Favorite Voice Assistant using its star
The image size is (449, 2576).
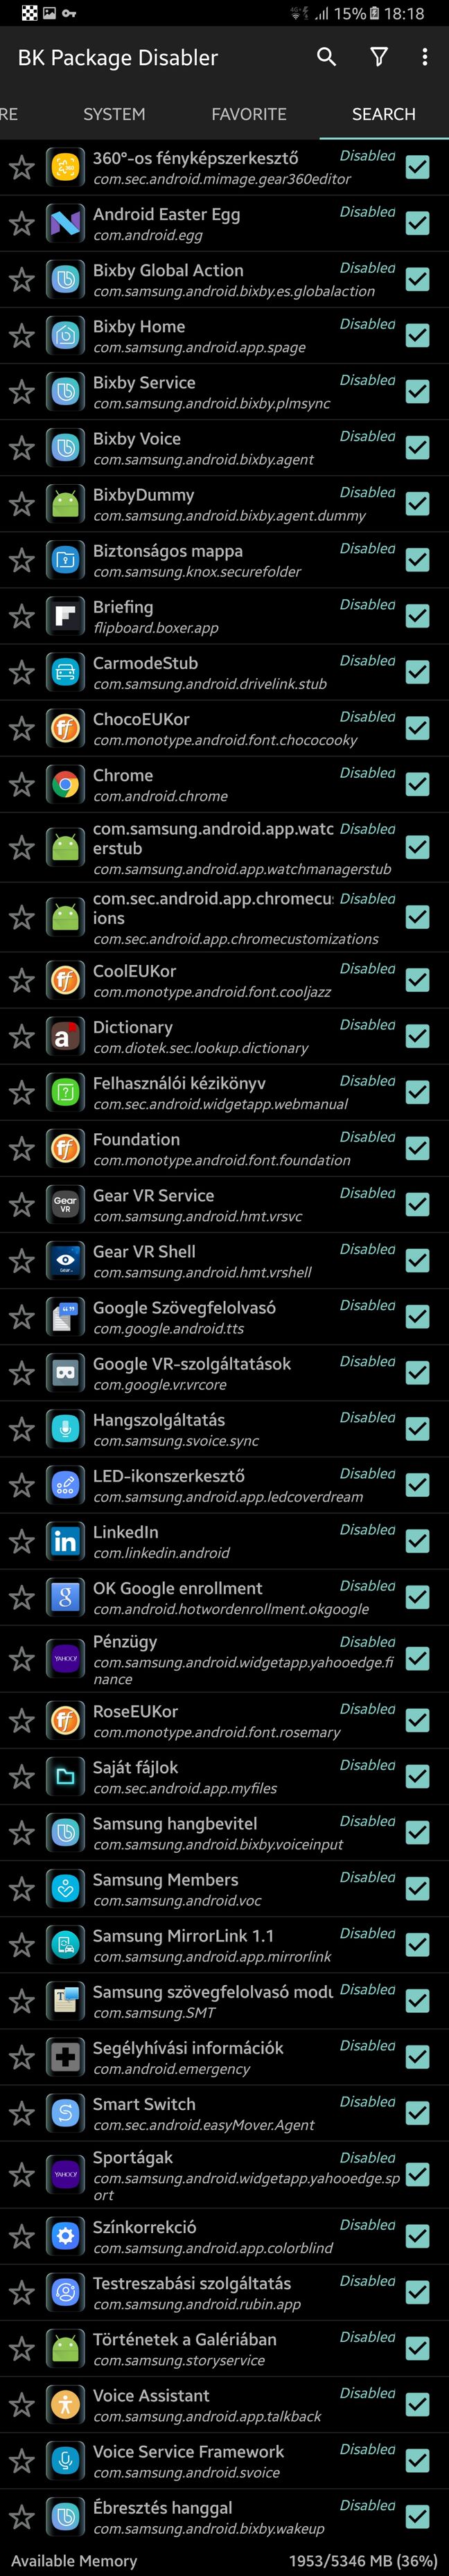[22, 2404]
